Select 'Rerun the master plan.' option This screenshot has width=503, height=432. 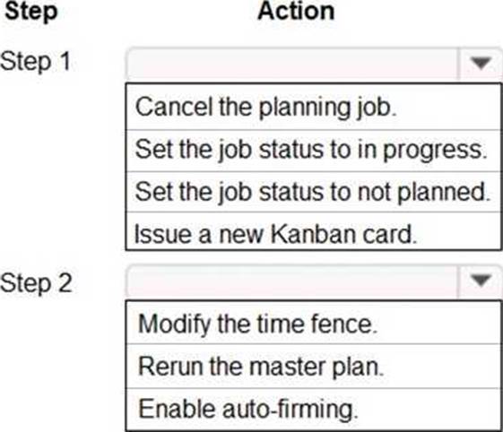pyautogui.click(x=314, y=367)
